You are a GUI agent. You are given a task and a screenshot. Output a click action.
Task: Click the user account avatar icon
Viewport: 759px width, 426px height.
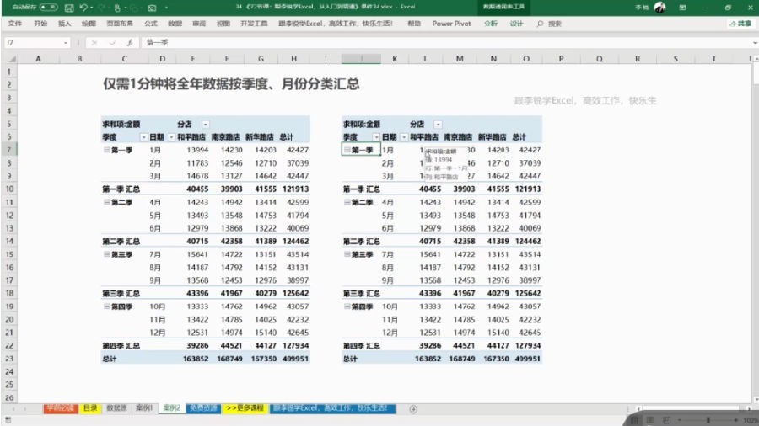pyautogui.click(x=659, y=8)
